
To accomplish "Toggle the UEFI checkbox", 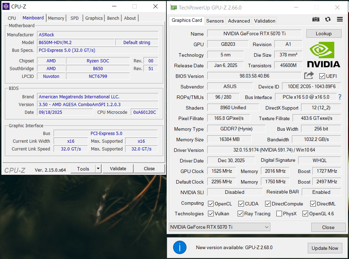I will pos(322,76).
